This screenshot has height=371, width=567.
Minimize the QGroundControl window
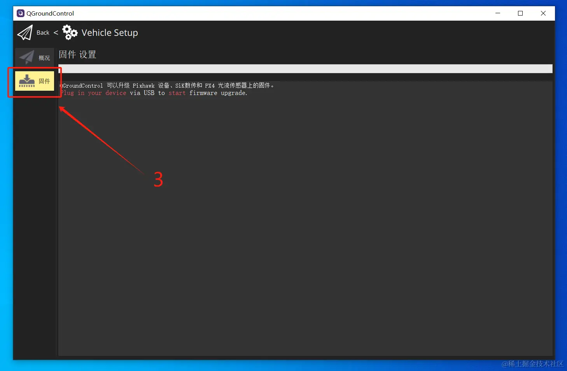pyautogui.click(x=498, y=13)
